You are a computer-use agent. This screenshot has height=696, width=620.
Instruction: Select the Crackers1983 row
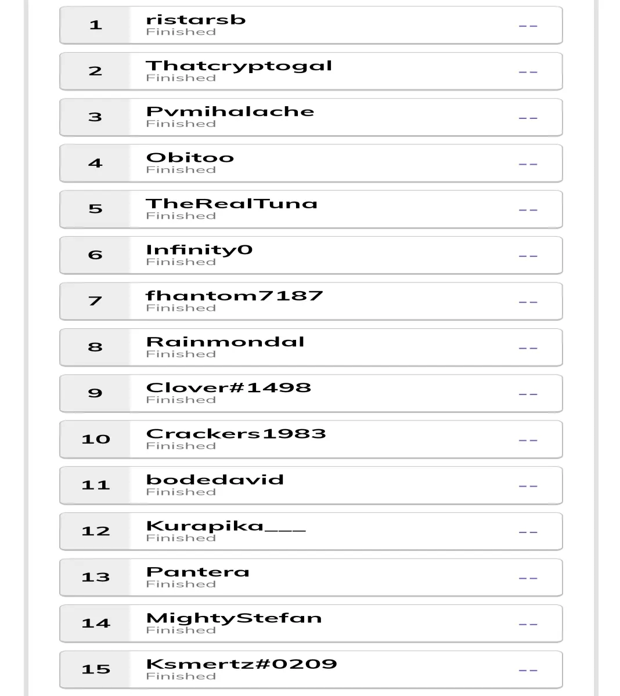click(311, 440)
